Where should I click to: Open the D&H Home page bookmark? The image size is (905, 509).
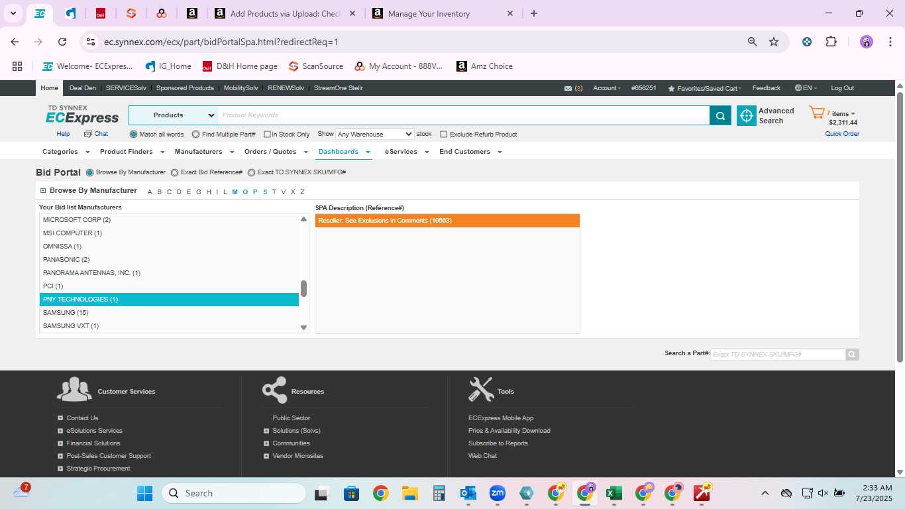pyautogui.click(x=240, y=66)
